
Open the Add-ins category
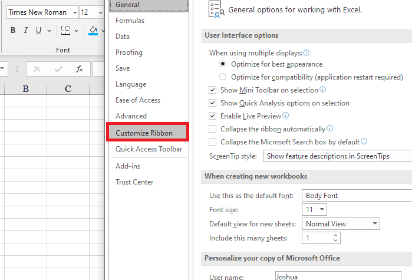[149, 166]
